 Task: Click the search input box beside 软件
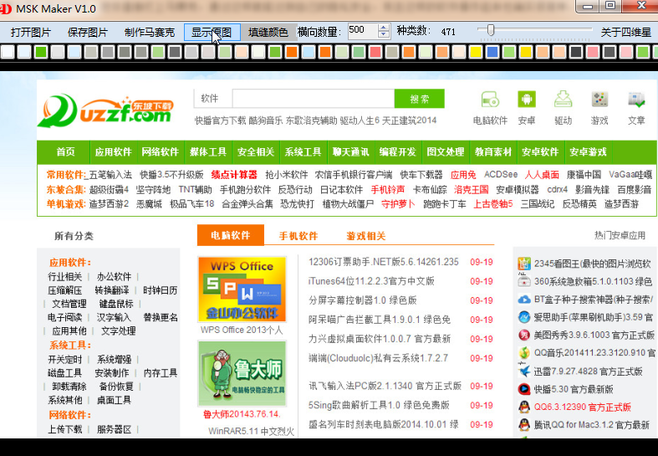[x=313, y=99]
